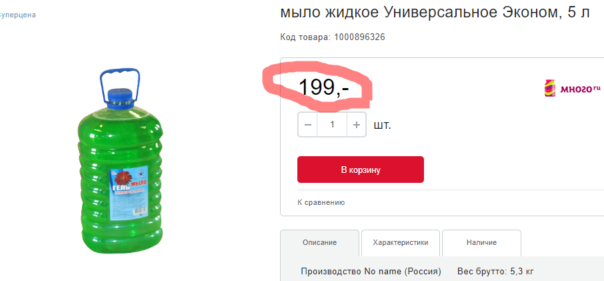
Task: Open the К сравнению compare link
Action: point(321,202)
